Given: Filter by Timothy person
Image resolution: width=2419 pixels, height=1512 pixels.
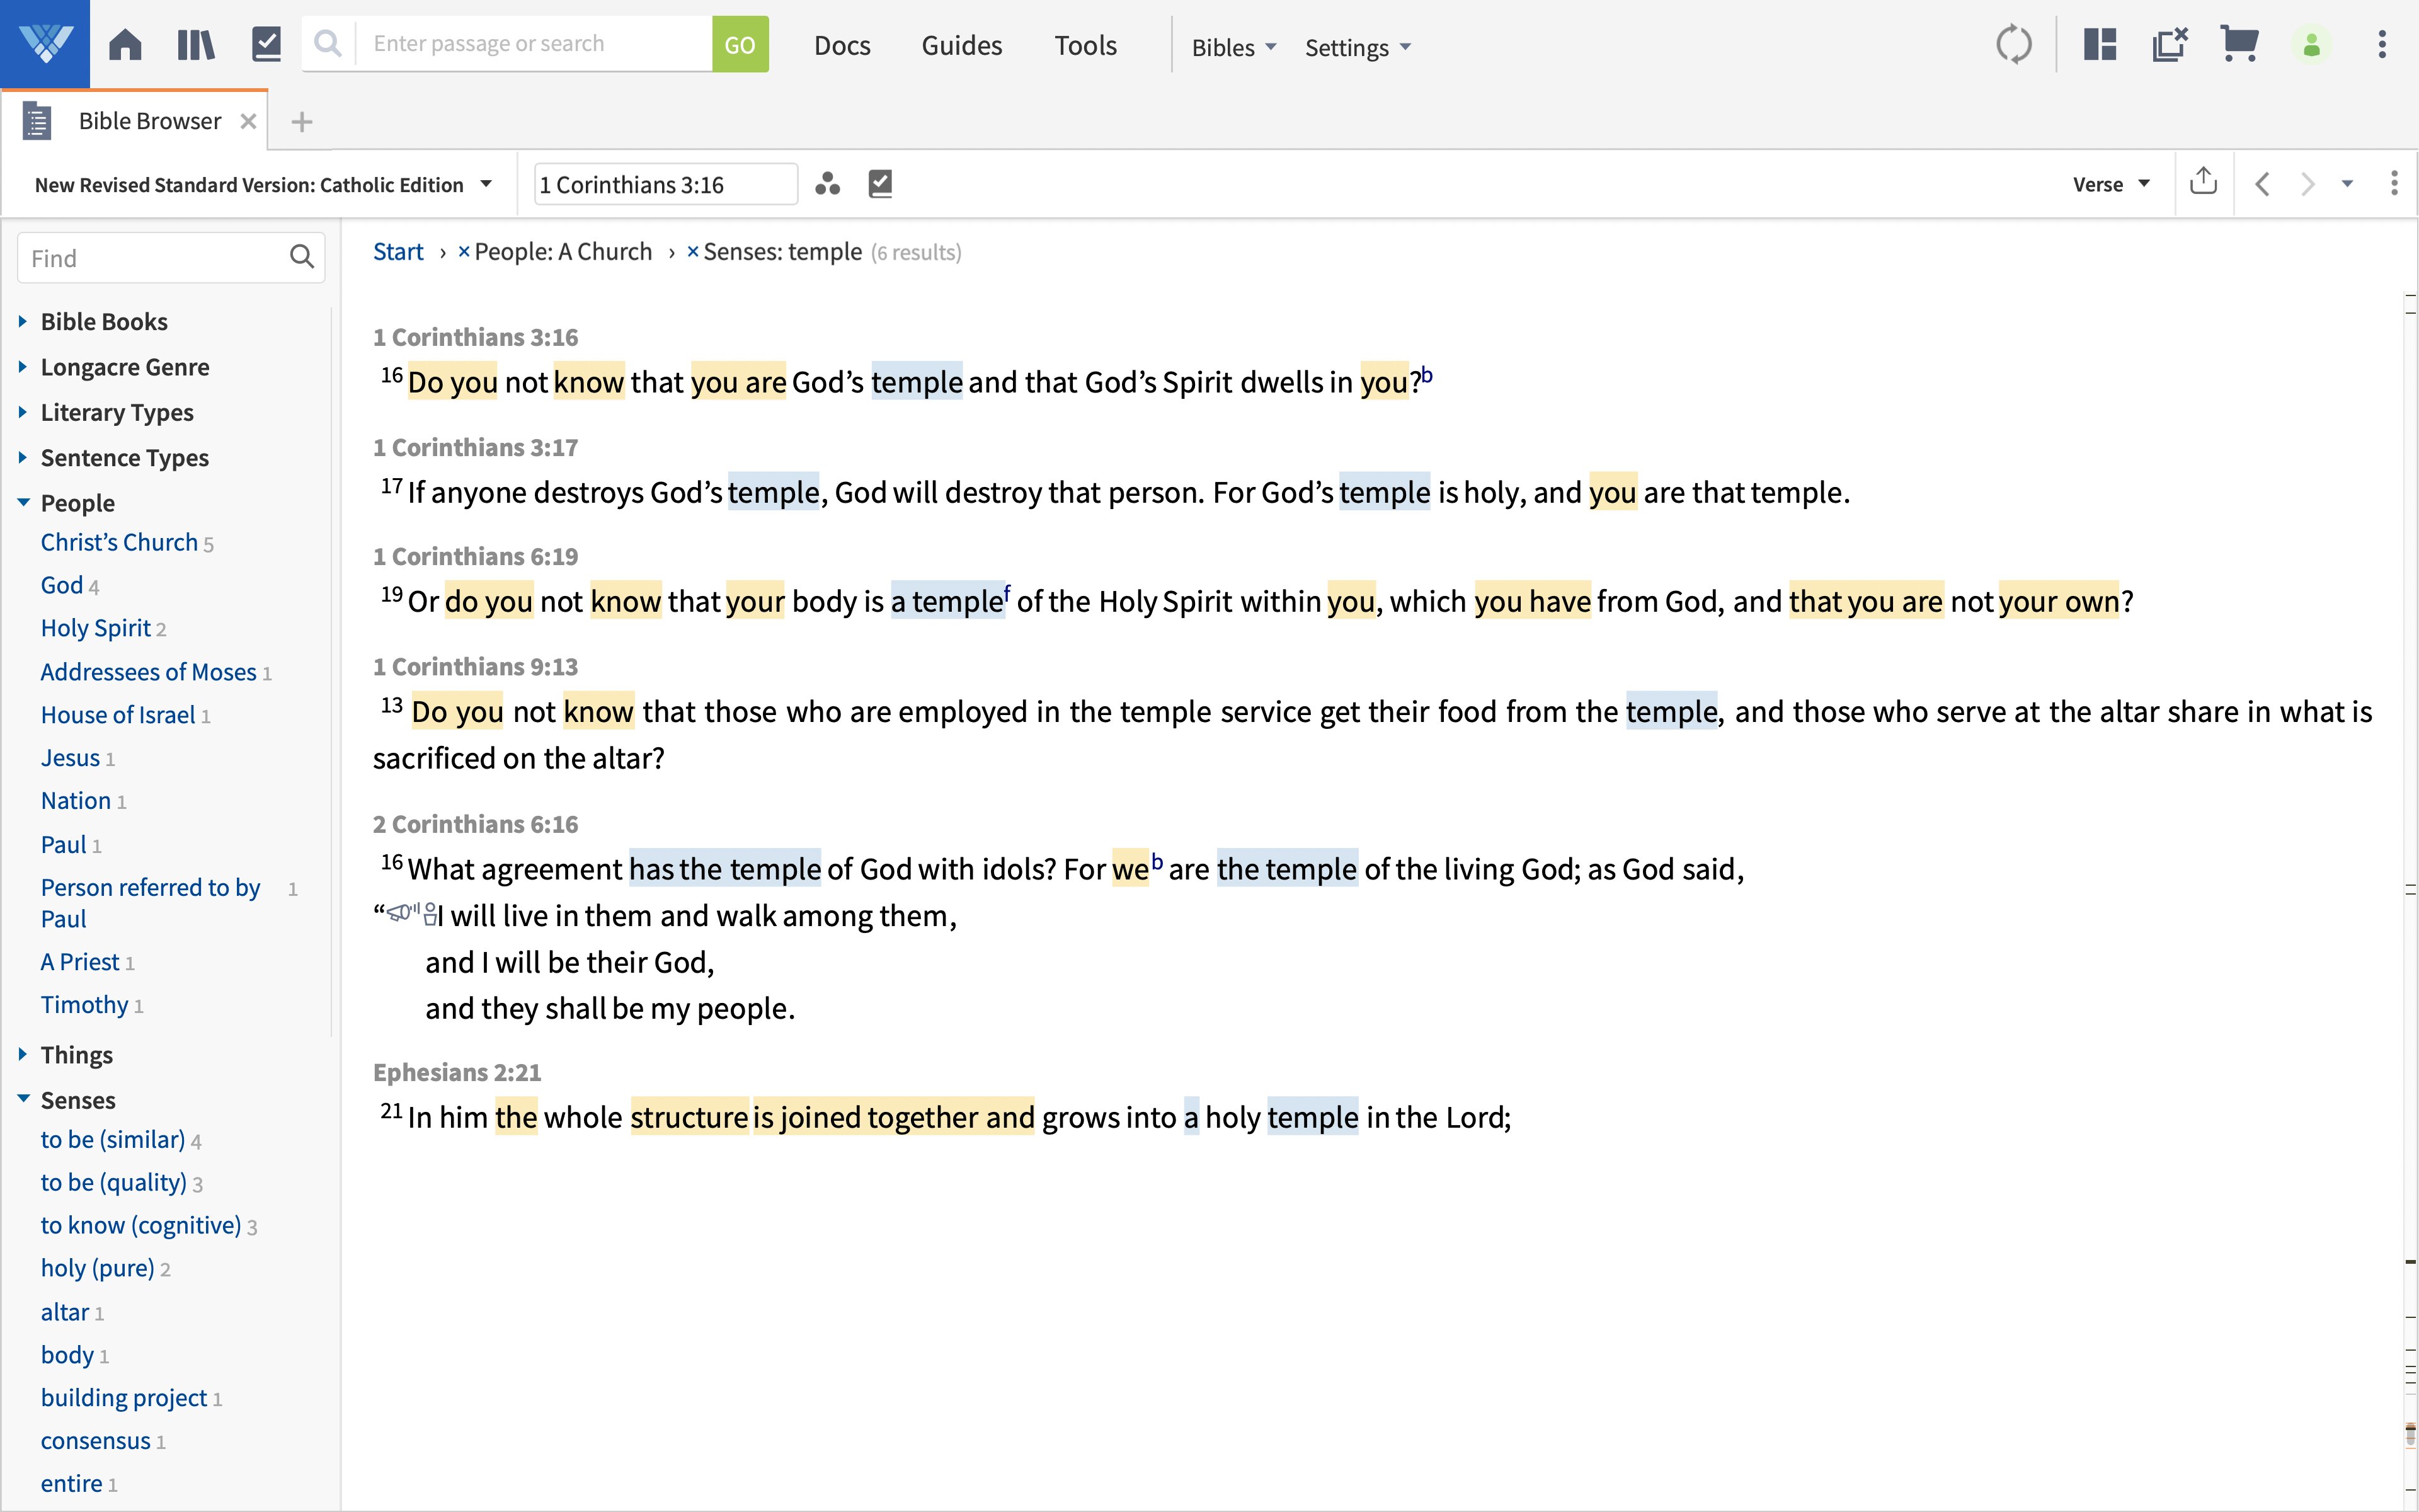Looking at the screenshot, I should coord(84,1004).
